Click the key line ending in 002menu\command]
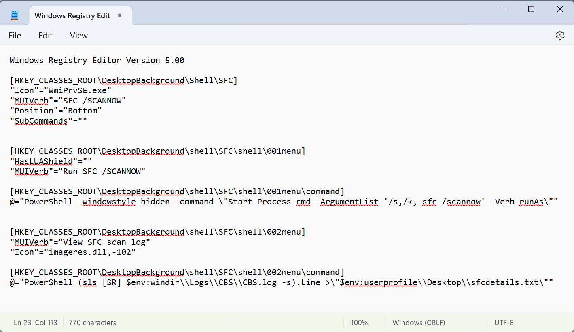574x332 pixels. click(177, 272)
